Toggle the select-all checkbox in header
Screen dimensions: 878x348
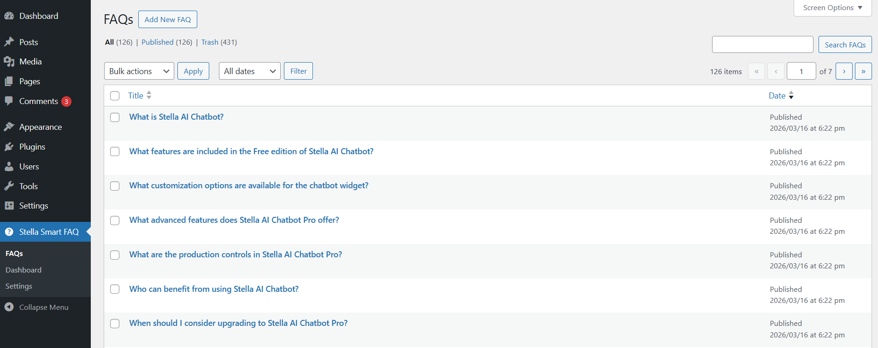coord(115,96)
